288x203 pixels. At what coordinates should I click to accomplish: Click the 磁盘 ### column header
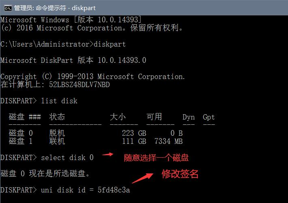click(x=25, y=117)
